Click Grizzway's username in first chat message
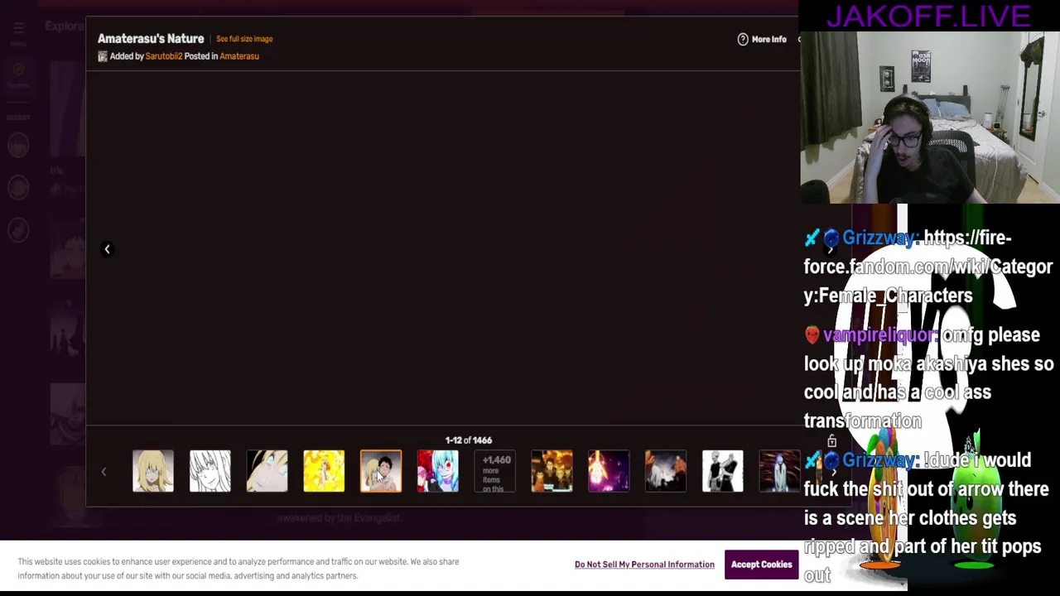The height and width of the screenshot is (596, 1060). (880, 238)
